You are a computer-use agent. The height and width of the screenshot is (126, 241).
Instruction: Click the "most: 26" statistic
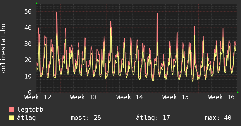pos(86,118)
